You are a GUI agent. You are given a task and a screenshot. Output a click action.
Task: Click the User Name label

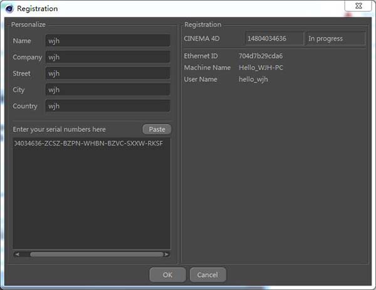201,79
